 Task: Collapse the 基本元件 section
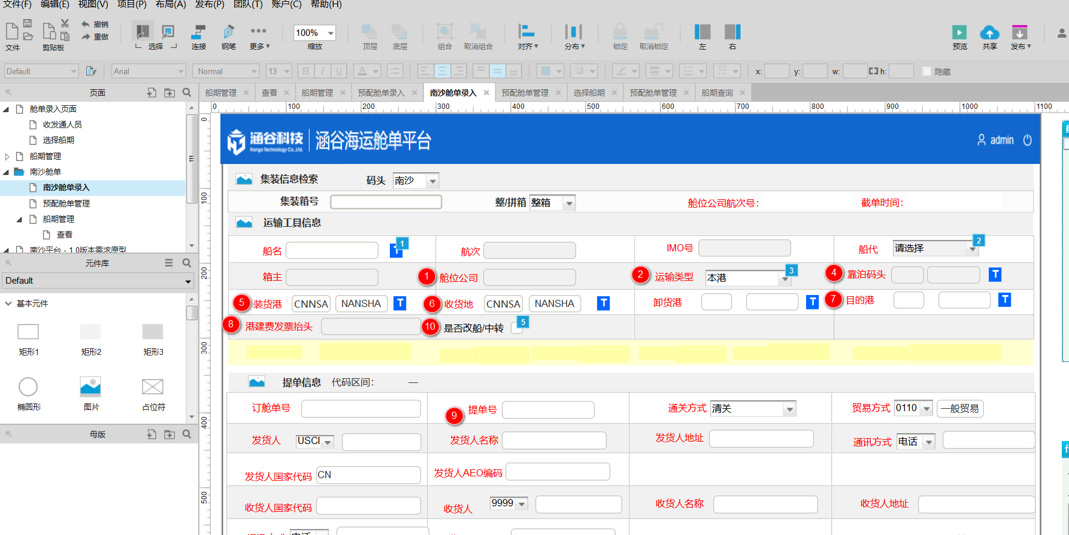pos(8,303)
